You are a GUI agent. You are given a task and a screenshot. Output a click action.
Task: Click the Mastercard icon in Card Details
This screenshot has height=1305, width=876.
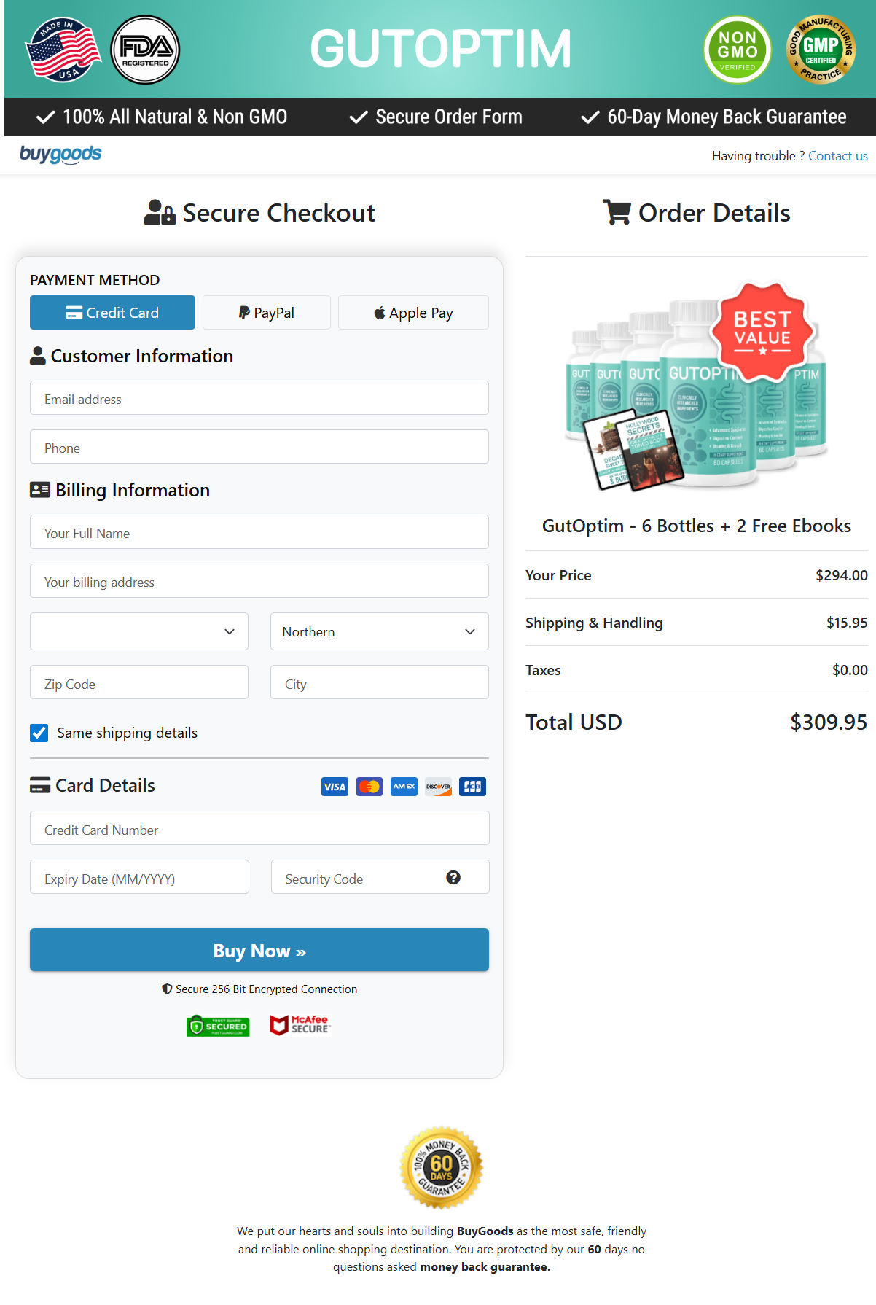tap(369, 786)
